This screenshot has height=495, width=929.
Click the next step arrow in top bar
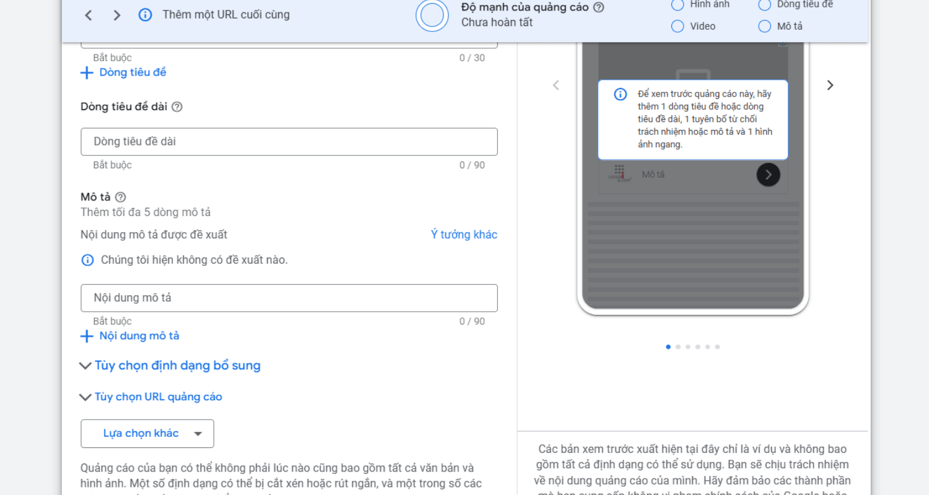(116, 15)
